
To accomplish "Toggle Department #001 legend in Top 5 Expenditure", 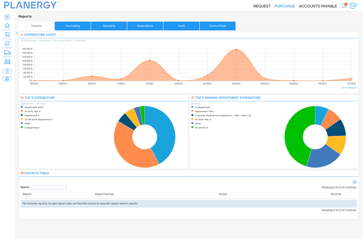I will coord(34,107).
